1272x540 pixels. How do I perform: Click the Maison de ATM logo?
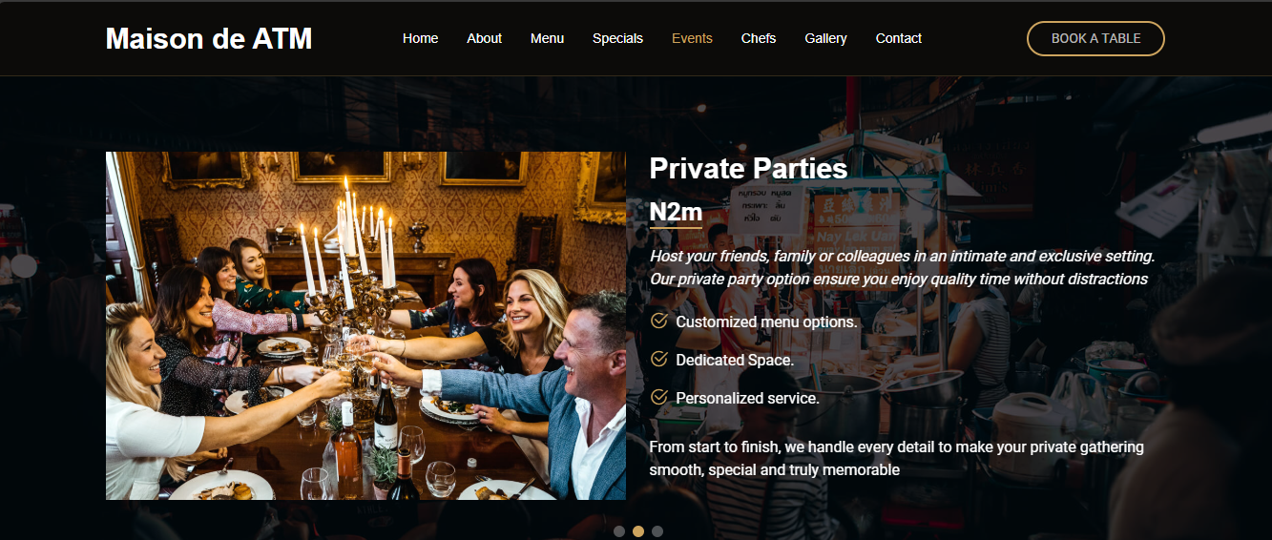209,38
